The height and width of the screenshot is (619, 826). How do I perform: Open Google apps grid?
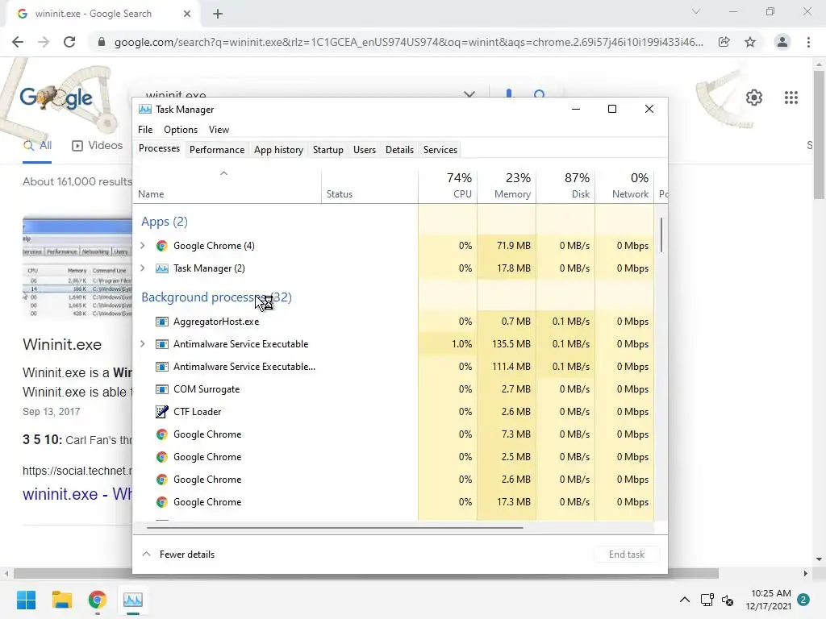coord(791,98)
